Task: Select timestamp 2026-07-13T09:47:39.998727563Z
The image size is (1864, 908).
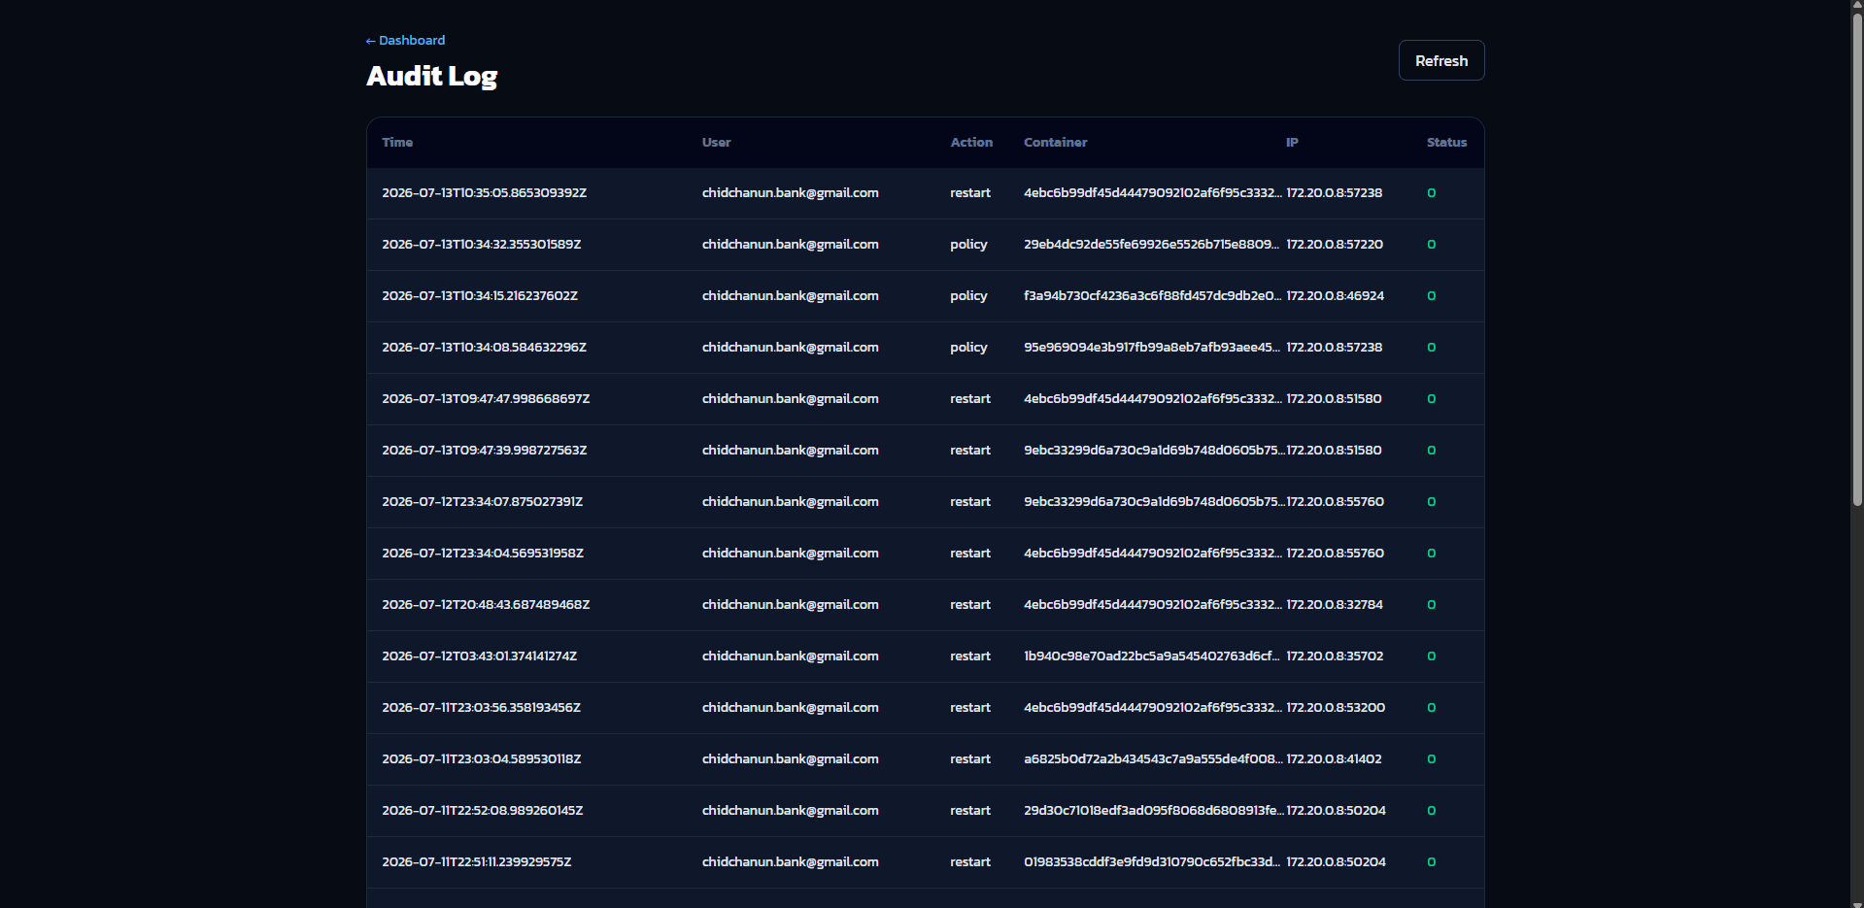Action: [x=484, y=451]
